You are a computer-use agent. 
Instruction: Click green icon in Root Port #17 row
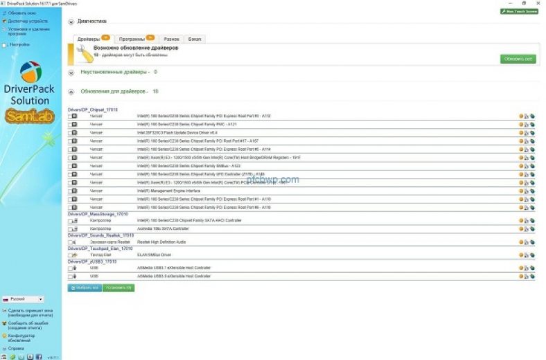point(532,141)
